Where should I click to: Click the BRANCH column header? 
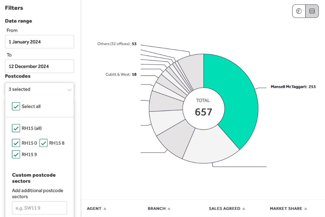tap(157, 209)
